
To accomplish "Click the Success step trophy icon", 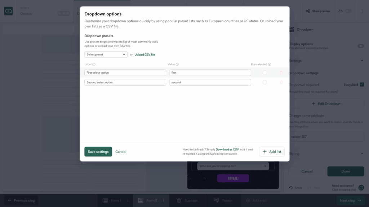I will [x=179, y=201].
